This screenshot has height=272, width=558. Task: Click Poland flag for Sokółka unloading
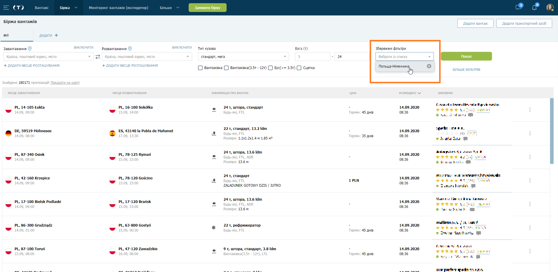pyautogui.click(x=112, y=110)
